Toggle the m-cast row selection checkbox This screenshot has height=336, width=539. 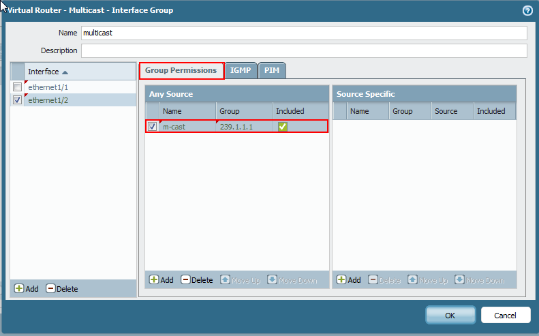(x=152, y=127)
